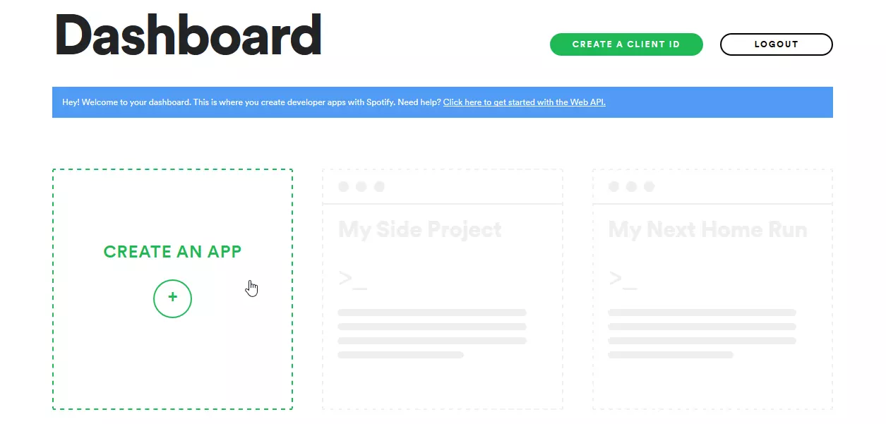Click top placeholder line in My Side Project
This screenshot has height=424, width=886.
pyautogui.click(x=432, y=313)
